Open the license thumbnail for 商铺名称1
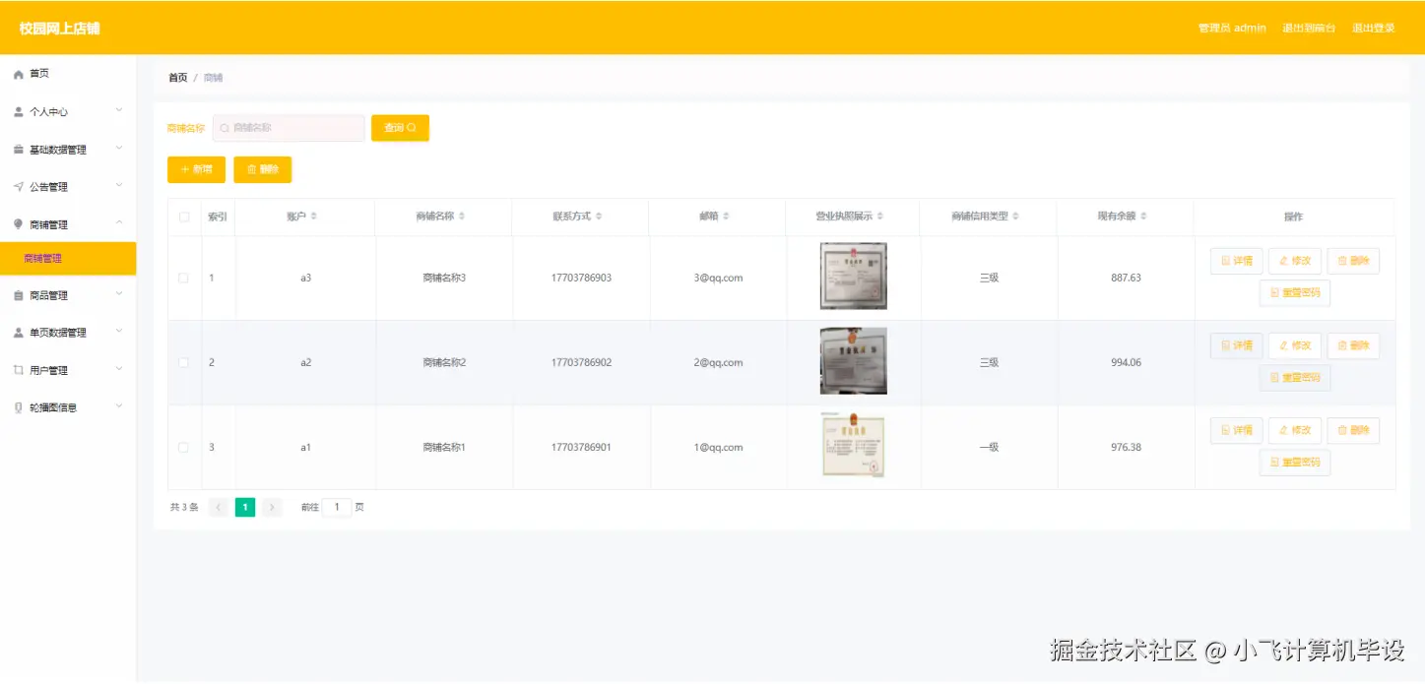This screenshot has width=1425, height=684. tap(854, 446)
